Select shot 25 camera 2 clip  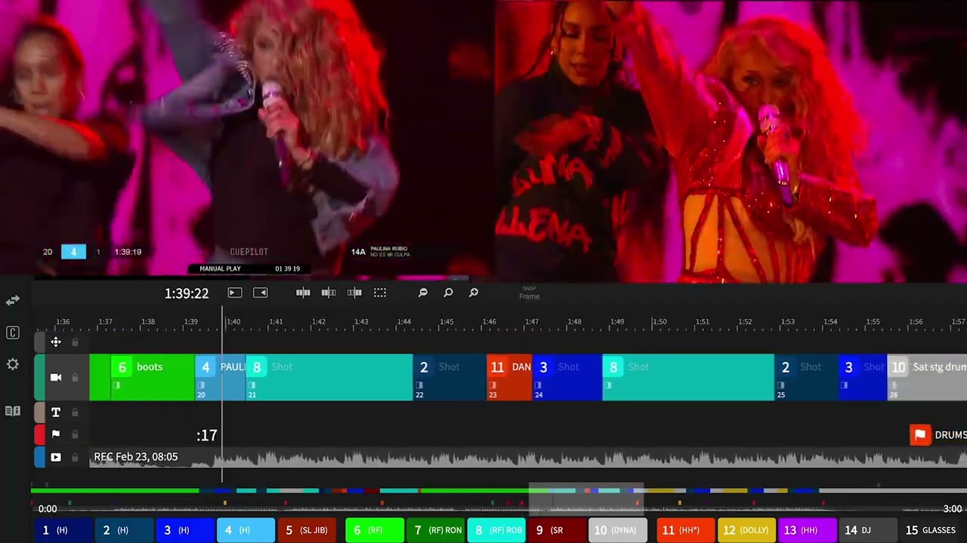click(806, 377)
